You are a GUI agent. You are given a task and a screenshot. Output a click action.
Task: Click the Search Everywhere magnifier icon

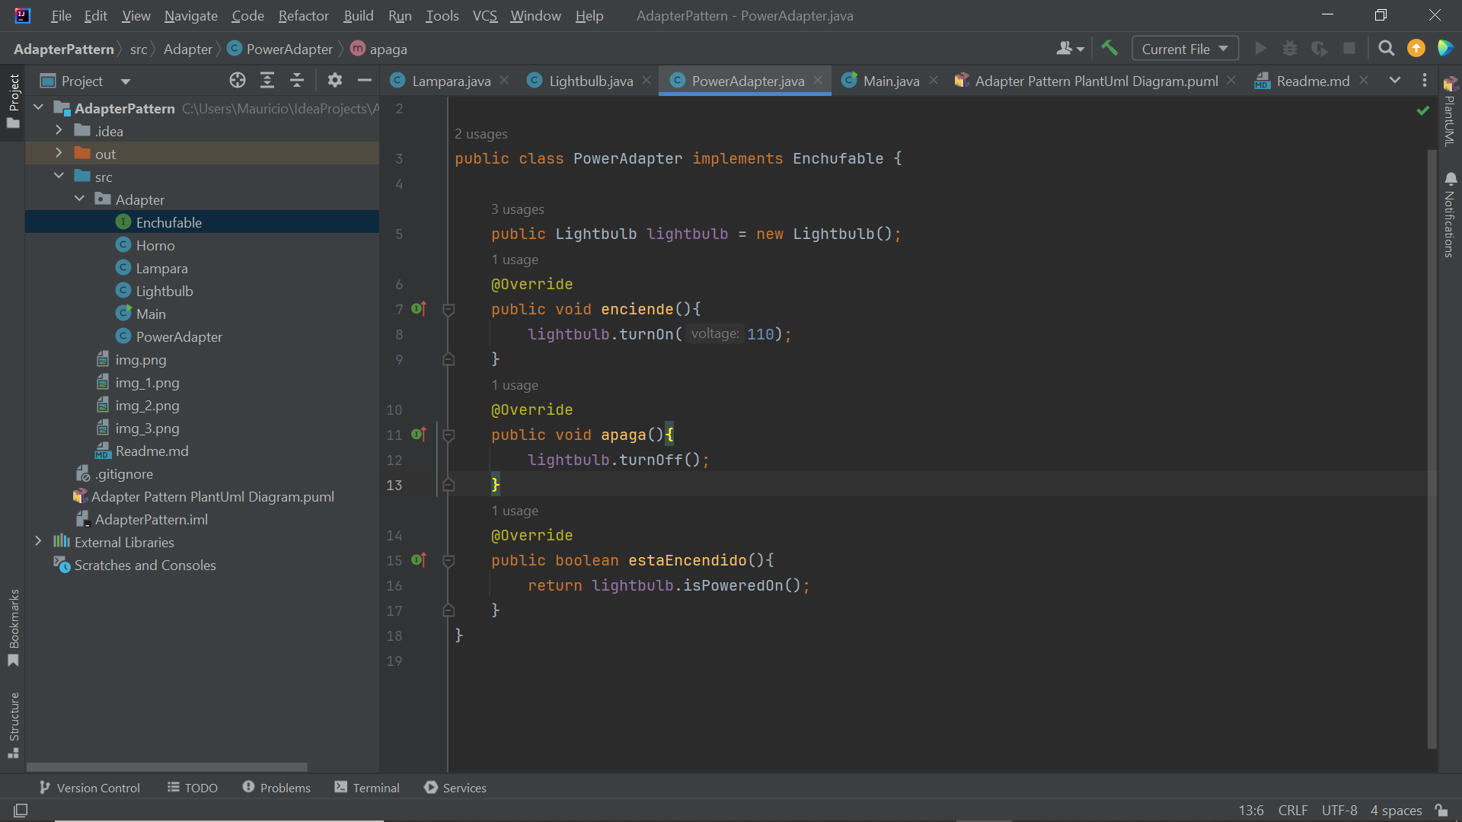coord(1387,49)
